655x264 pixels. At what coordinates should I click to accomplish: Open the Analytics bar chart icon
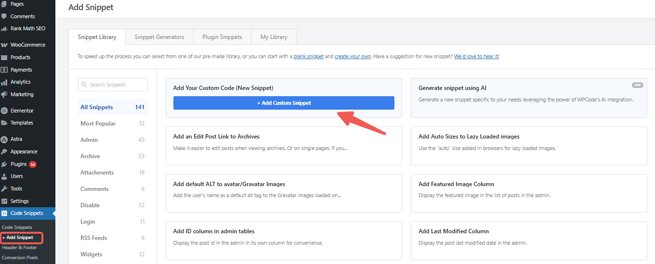point(4,82)
